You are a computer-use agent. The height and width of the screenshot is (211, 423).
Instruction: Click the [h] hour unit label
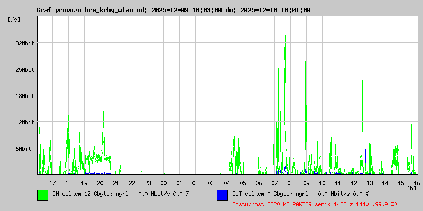[412, 188]
